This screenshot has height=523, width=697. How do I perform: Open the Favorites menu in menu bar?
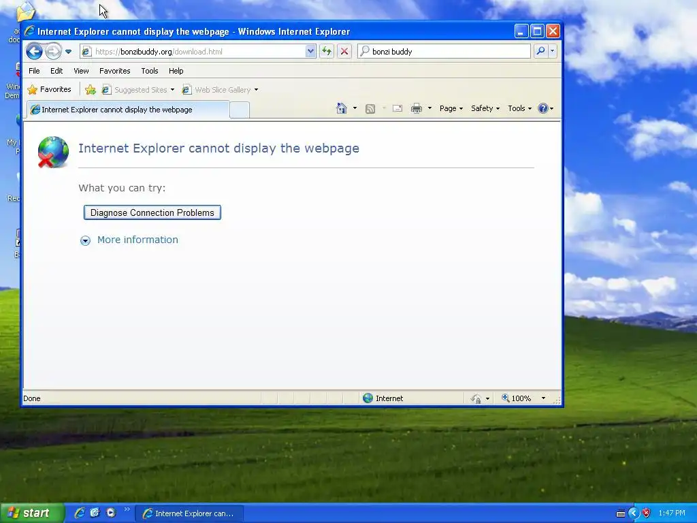coord(114,71)
